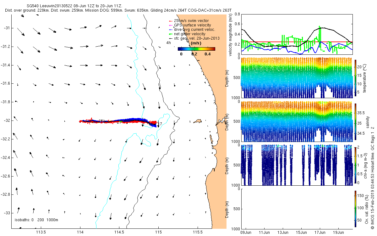Click the chl-a colorbar
Viewport: 377px width, 236px height.
[355, 165]
